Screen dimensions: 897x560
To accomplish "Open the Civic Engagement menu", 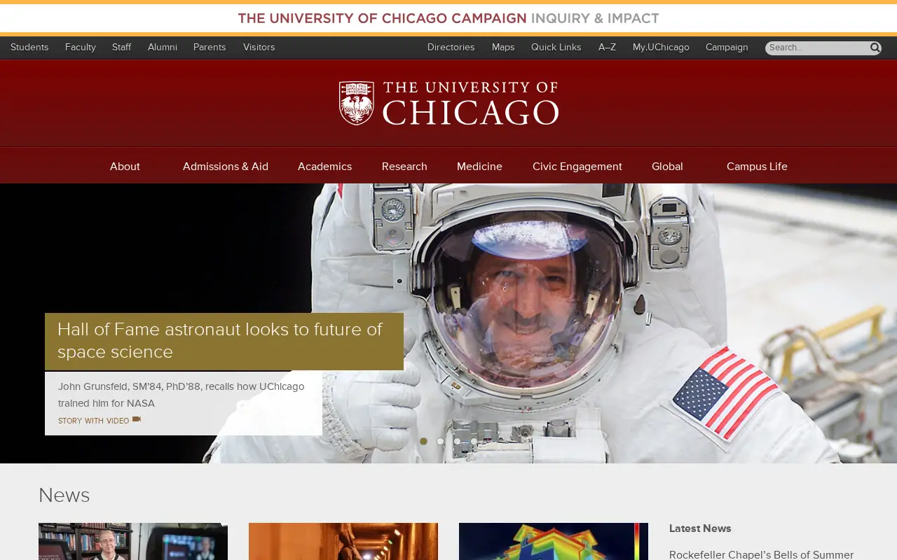I will point(577,166).
